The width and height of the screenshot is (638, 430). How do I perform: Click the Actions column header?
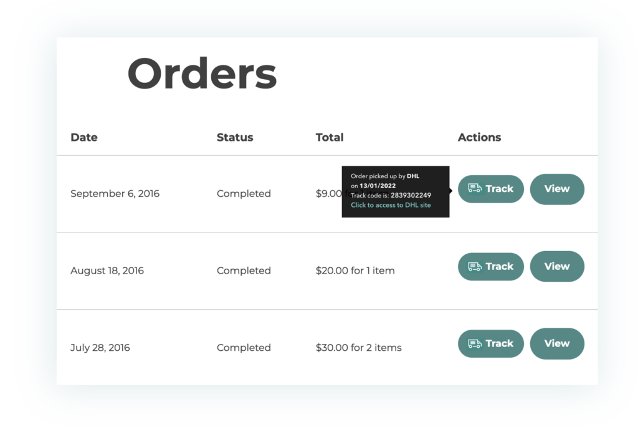(x=479, y=138)
